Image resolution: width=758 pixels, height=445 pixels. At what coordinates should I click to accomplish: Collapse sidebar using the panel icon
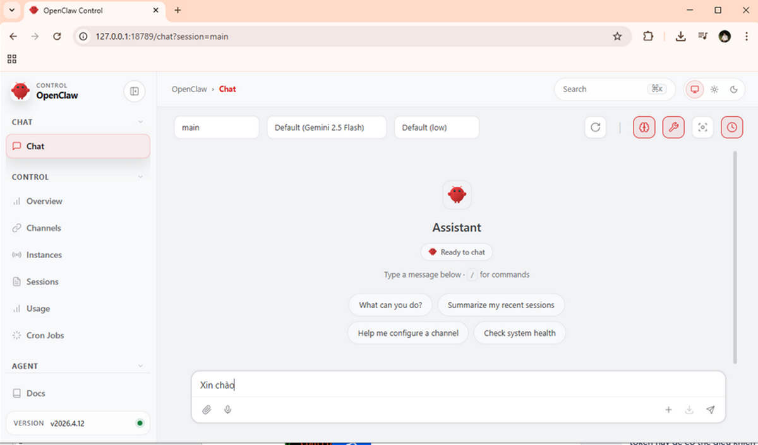134,92
